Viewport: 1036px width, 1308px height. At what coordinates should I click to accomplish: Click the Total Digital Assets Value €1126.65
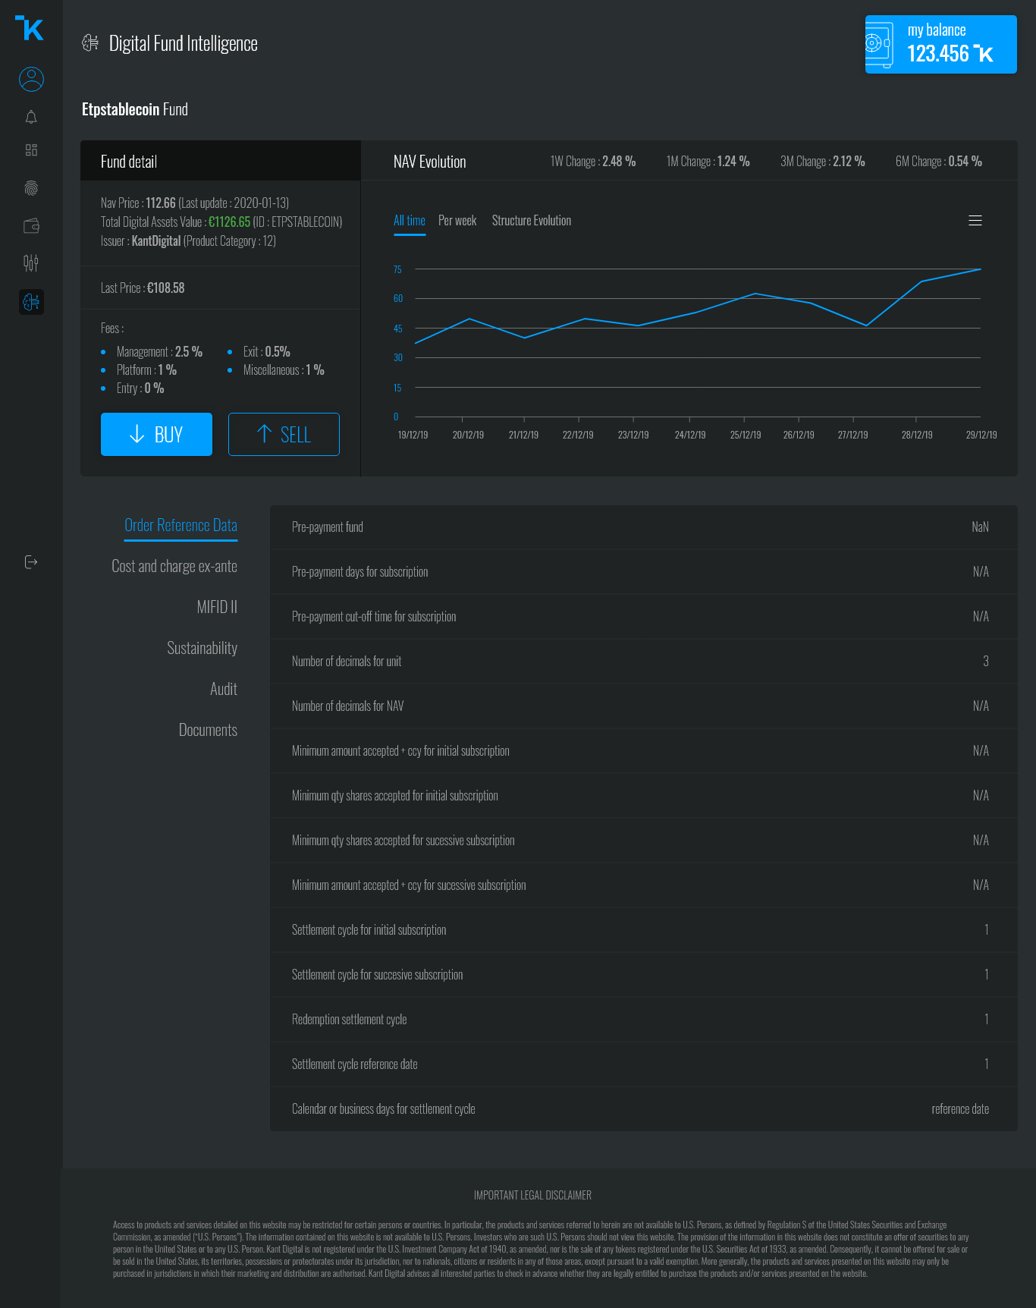pos(229,222)
